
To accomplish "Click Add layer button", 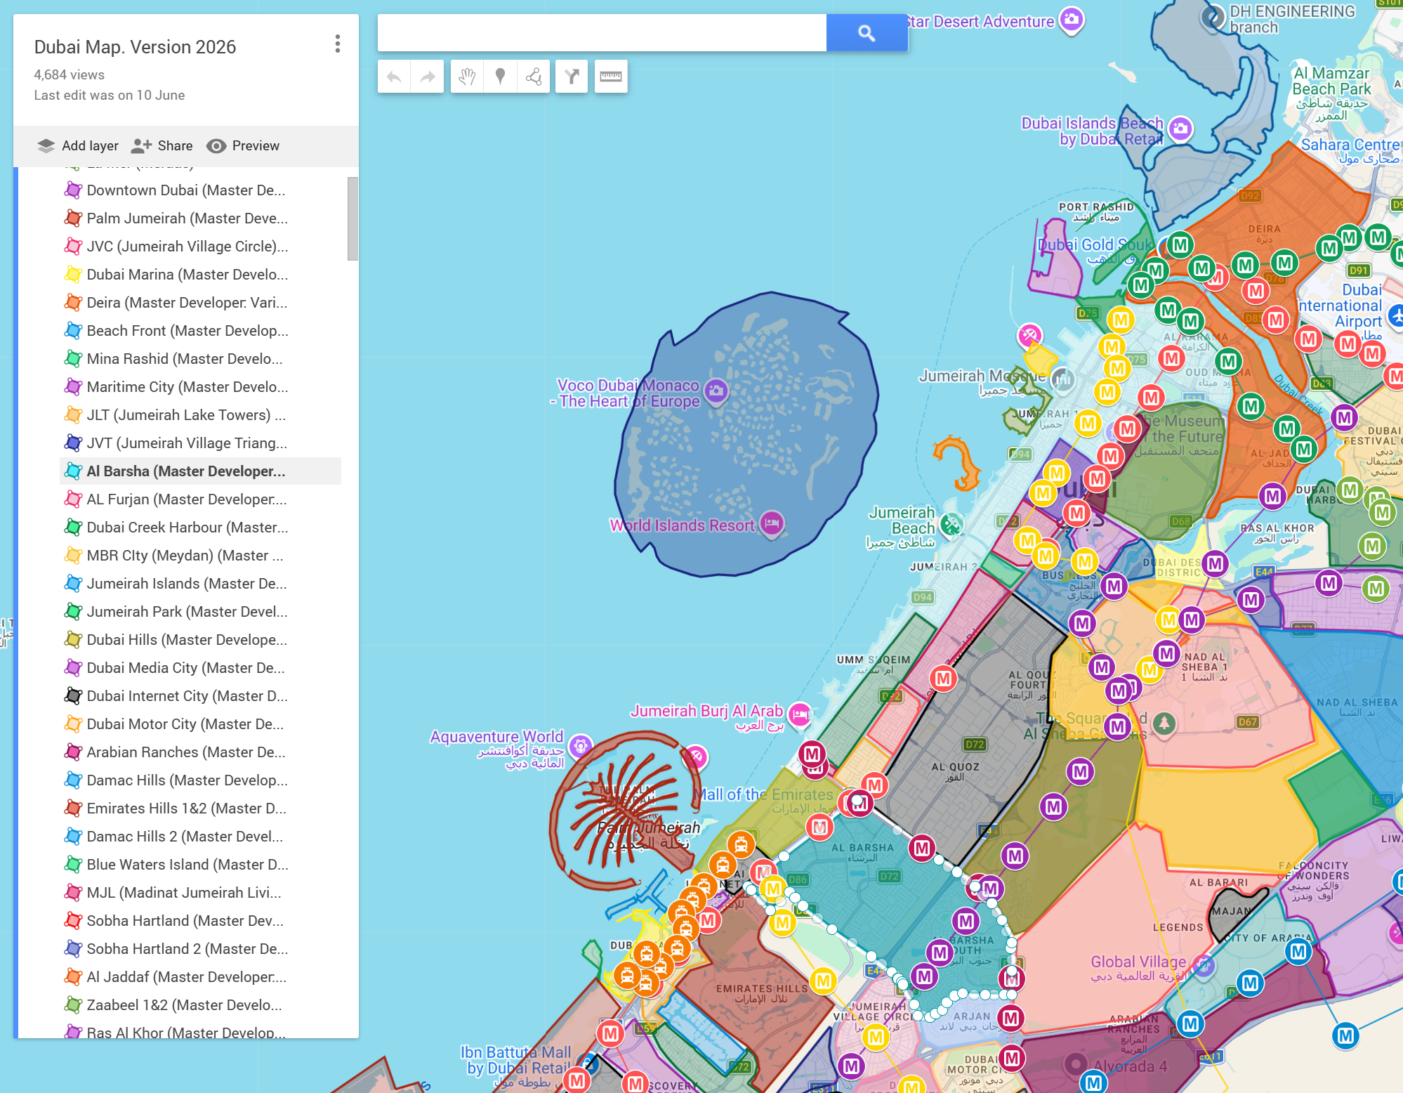I will coord(78,145).
